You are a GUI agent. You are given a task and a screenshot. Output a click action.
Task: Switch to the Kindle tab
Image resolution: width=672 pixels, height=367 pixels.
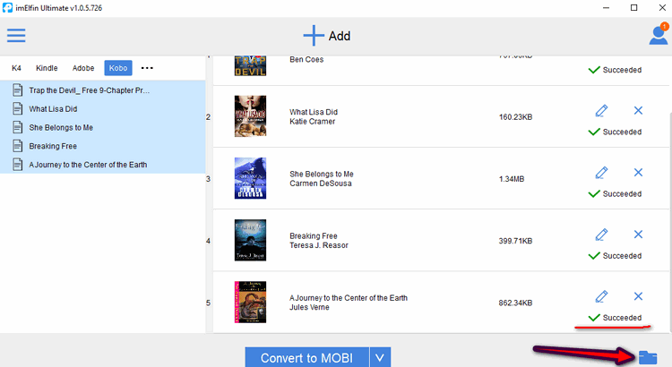tap(47, 68)
